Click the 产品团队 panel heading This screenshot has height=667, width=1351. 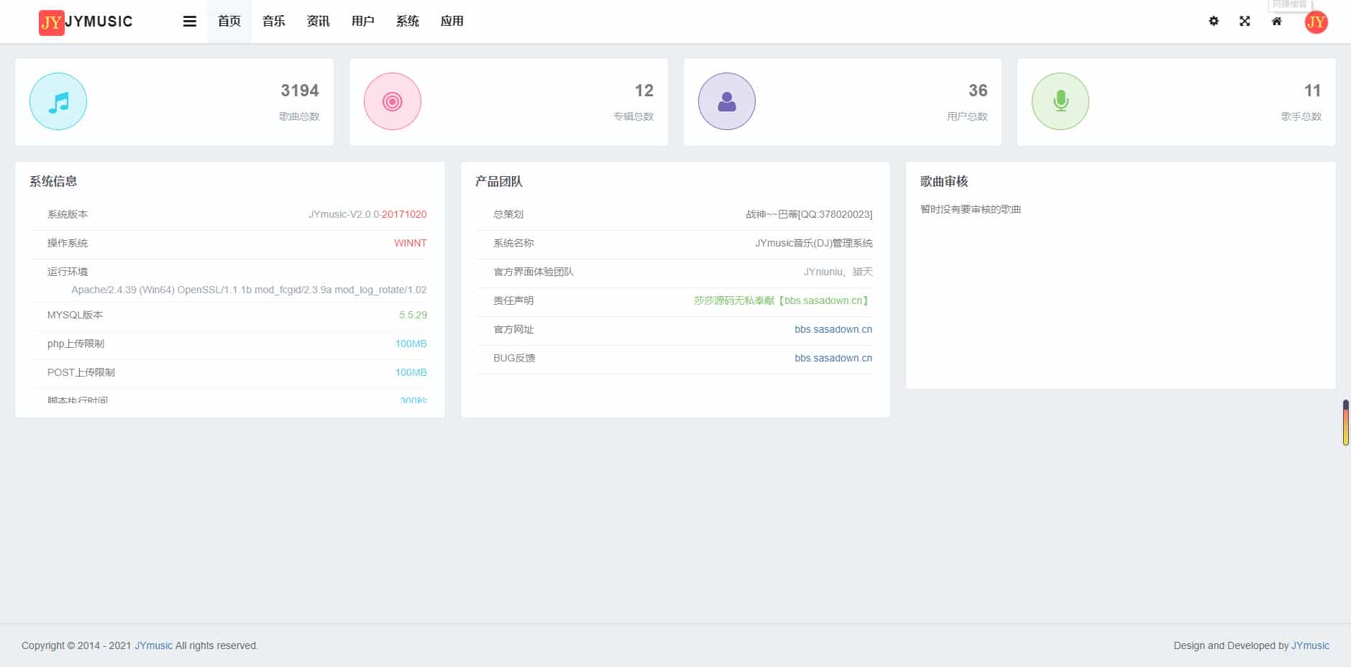(x=499, y=181)
